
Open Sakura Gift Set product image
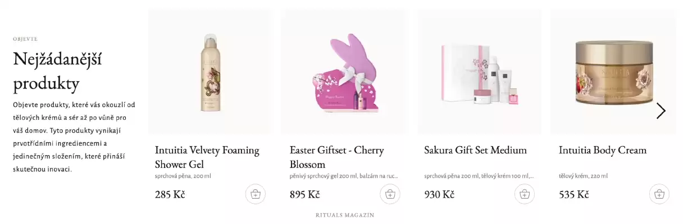pyautogui.click(x=479, y=72)
